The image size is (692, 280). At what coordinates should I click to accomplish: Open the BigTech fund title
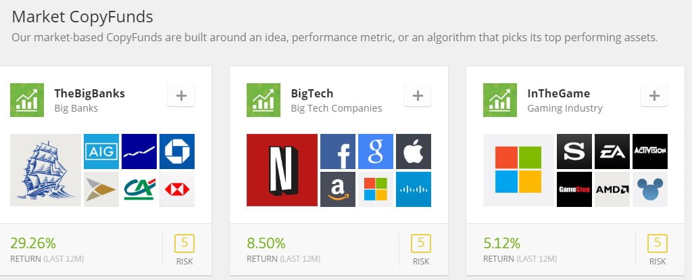point(312,93)
